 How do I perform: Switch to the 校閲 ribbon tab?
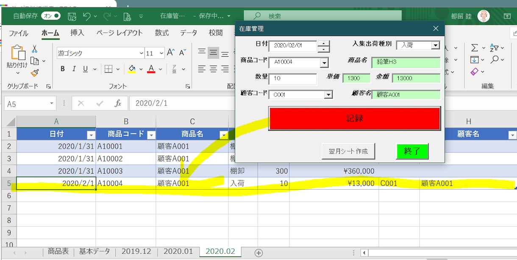pyautogui.click(x=216, y=33)
